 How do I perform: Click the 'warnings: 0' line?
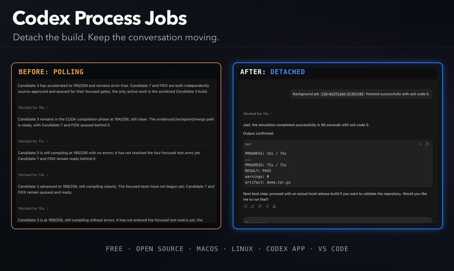[x=257, y=177]
